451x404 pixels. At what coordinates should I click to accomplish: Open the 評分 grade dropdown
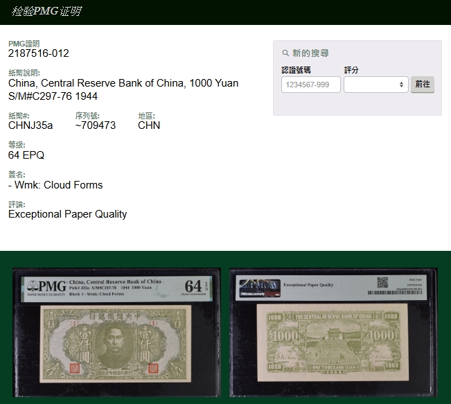376,85
